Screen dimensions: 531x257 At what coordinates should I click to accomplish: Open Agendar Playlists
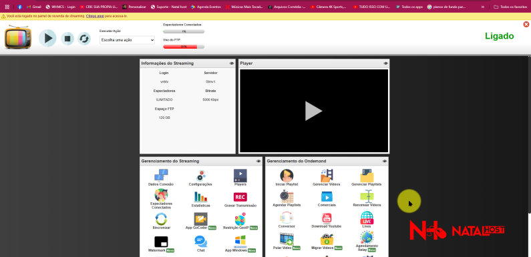[x=287, y=199]
